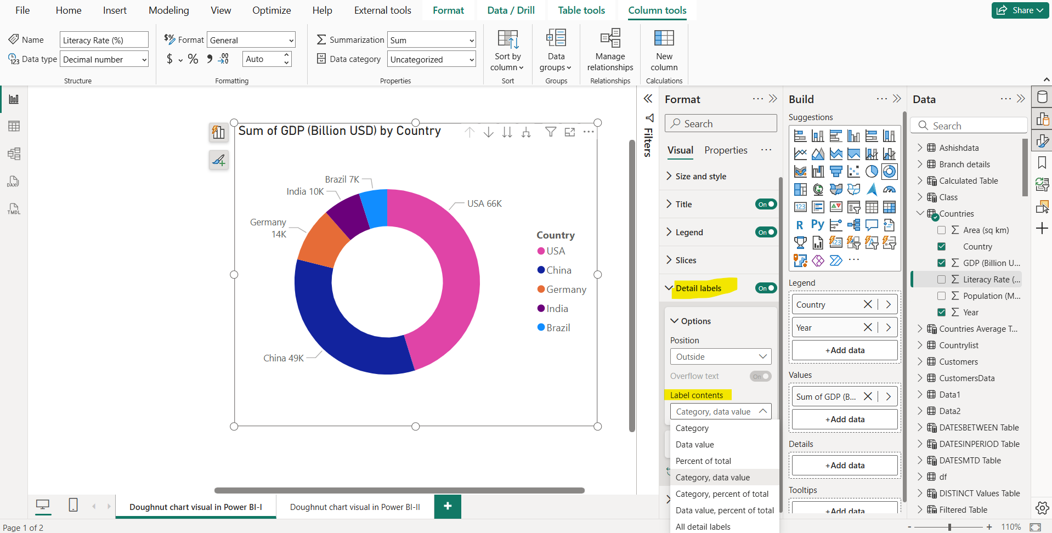
Task: Switch to the Modeling ribbon tab
Action: (x=168, y=10)
